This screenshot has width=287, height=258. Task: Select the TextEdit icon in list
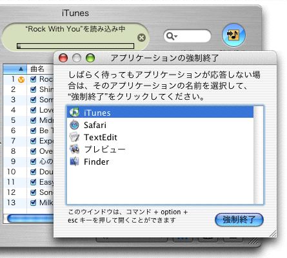[x=74, y=137]
